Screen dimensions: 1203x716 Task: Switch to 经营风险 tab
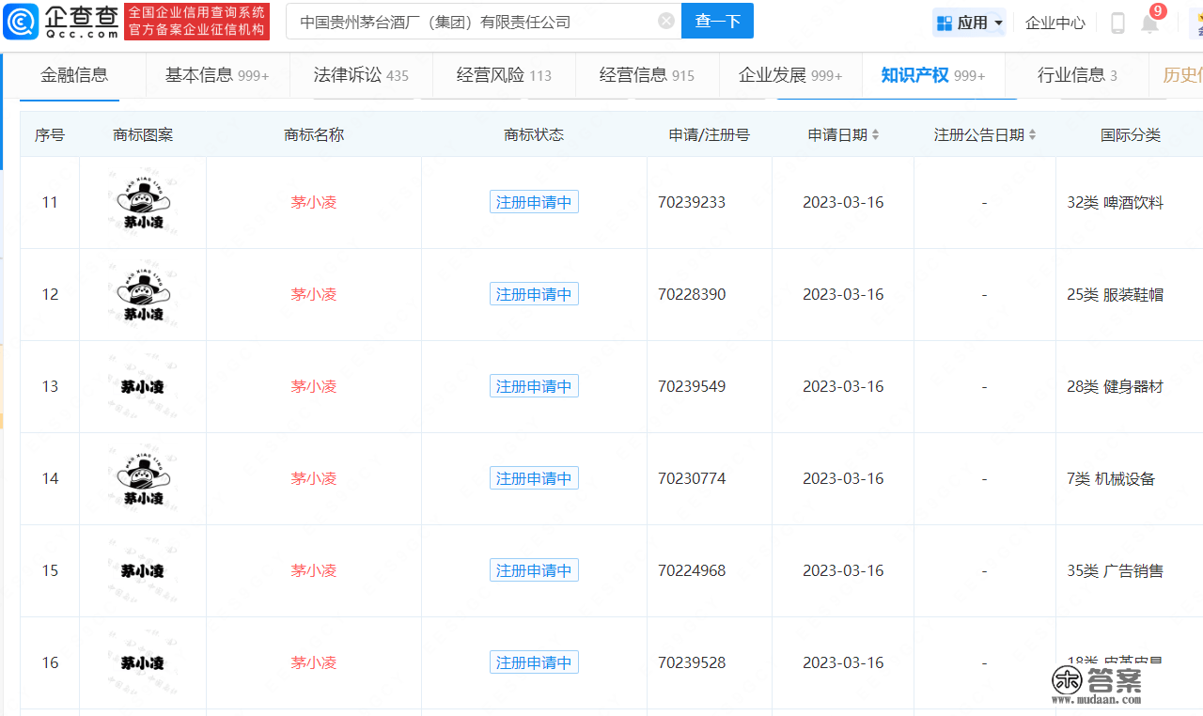point(504,75)
